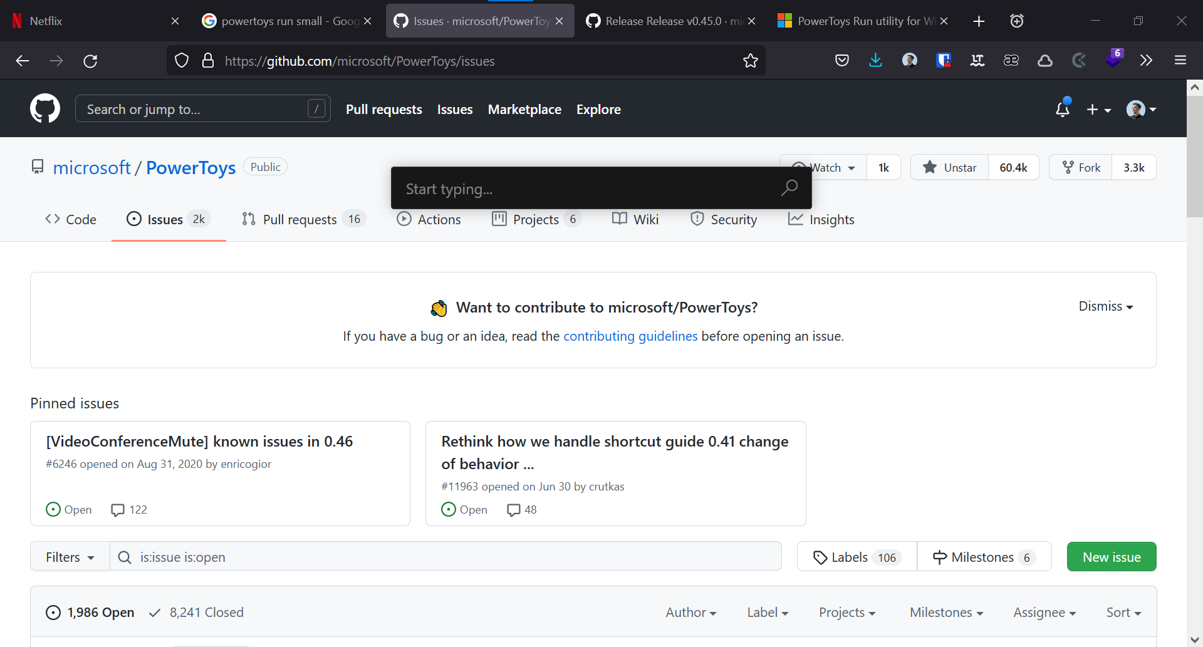Click the green New issue button
Image resolution: width=1203 pixels, height=647 pixels.
pos(1112,557)
